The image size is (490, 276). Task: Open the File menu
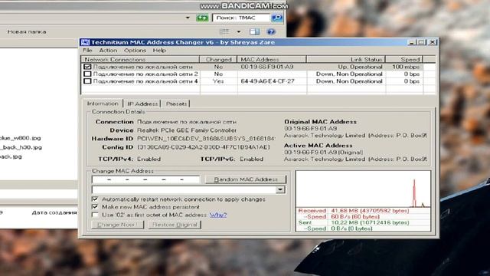click(x=87, y=51)
